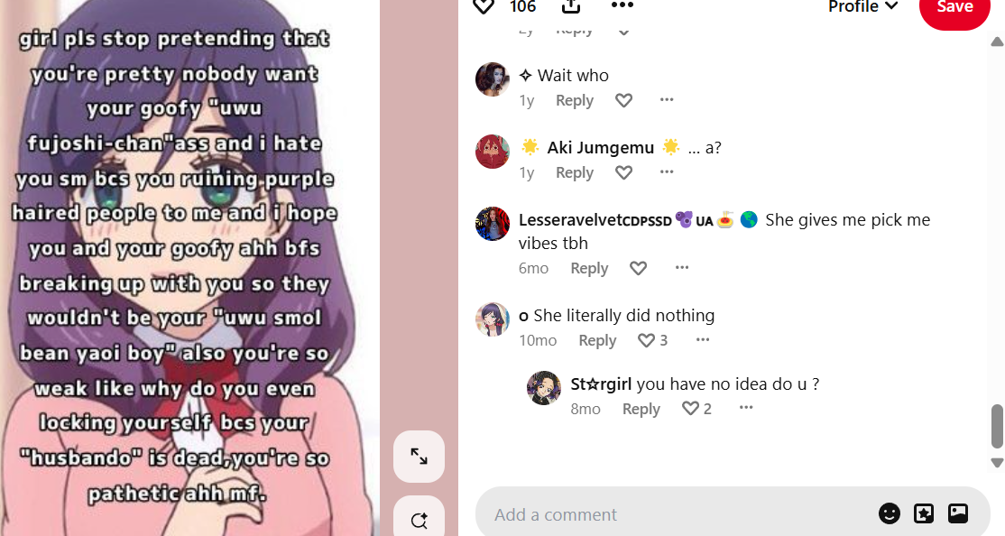This screenshot has width=1005, height=536.
Task: Reply to the Lesseravelvet comment
Action: (x=589, y=268)
